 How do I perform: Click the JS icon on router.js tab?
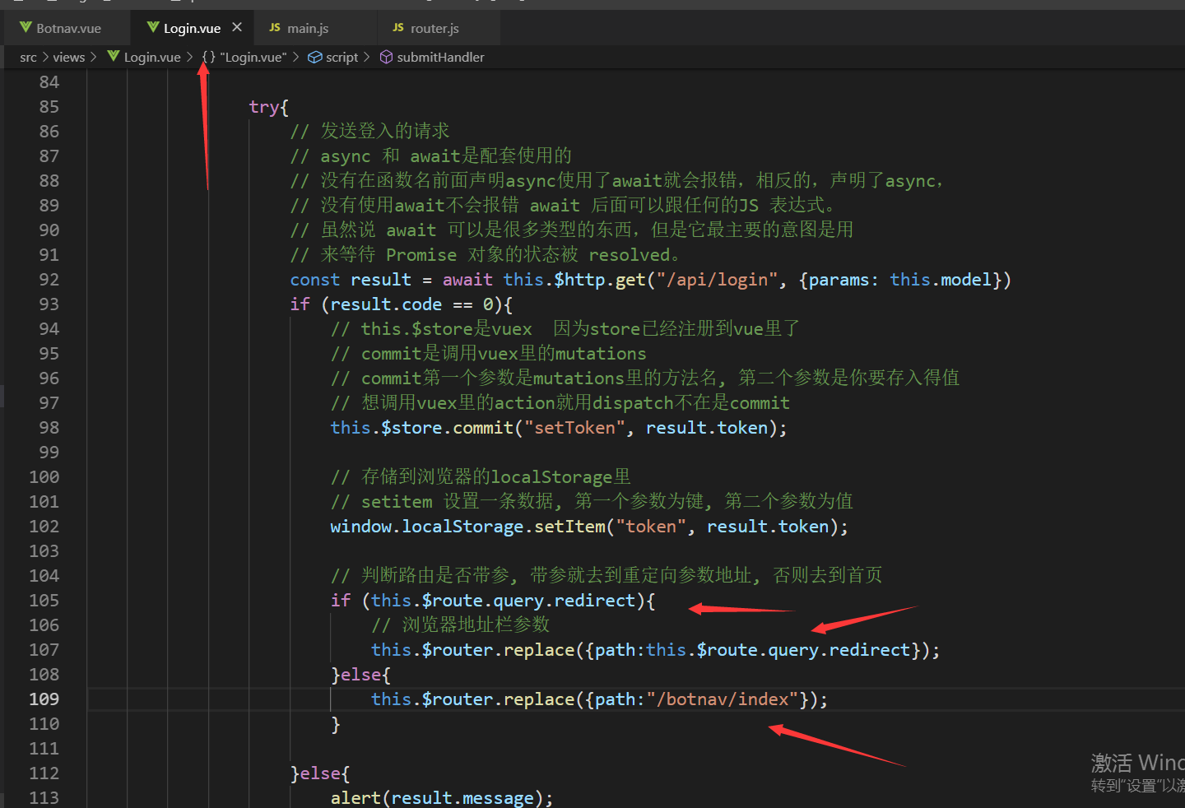(398, 28)
